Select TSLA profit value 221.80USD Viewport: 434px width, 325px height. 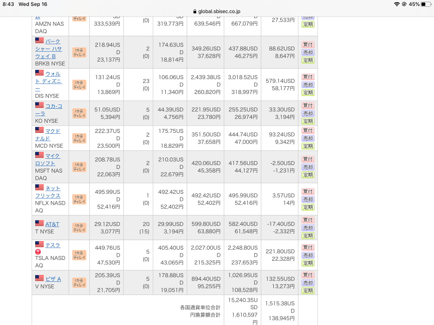click(x=280, y=251)
